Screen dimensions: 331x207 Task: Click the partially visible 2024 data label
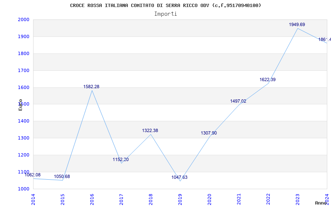pyautogui.click(x=324, y=39)
